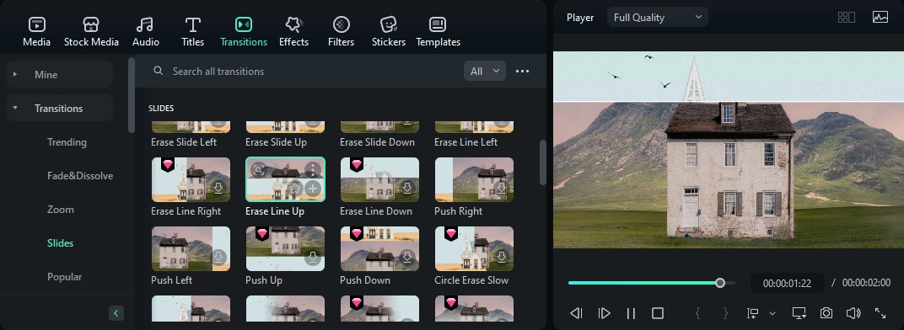
Task: Select the Trending category
Action: (x=67, y=142)
